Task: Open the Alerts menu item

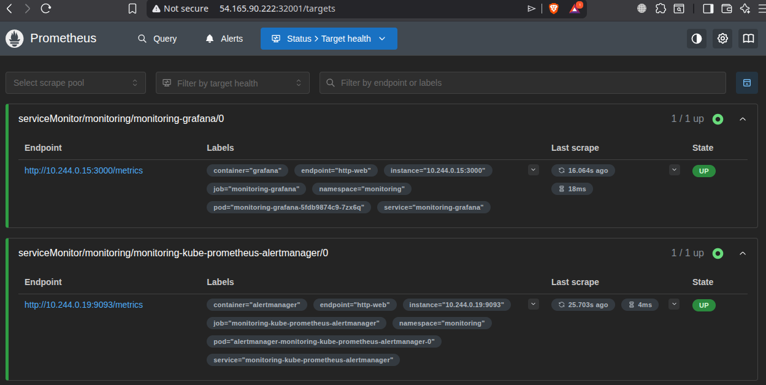Action: coord(224,39)
